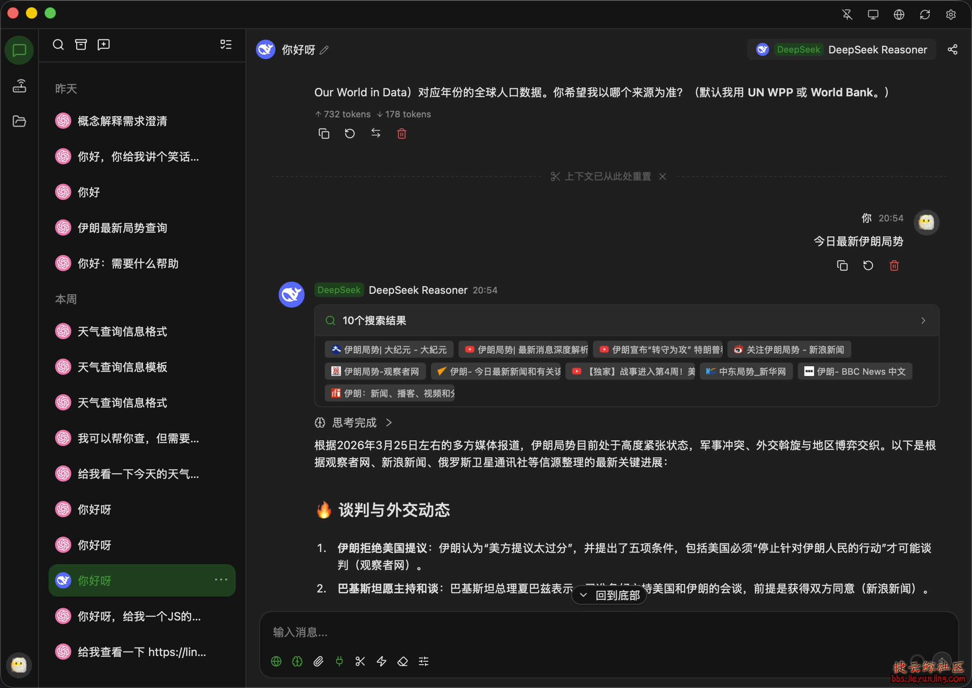Open conversation 你好呀，给我一个JS的...

142,616
